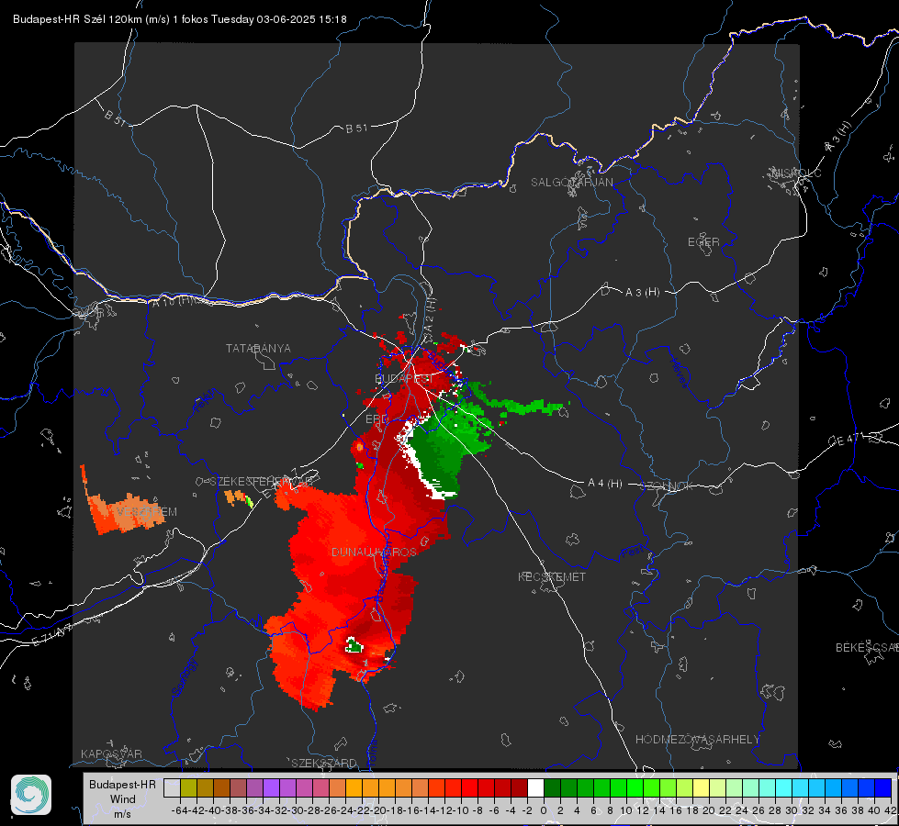This screenshot has height=826, width=899.
Task: Click the SALGOTARJAN city label
Action: (571, 183)
